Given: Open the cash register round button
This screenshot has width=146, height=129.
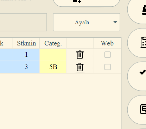Looking at the screenshot, I should [137, 10].
